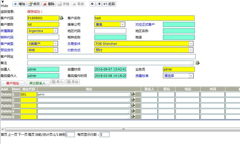The image size is (240, 144).
Task: Open lookup icon next to 客户代码 field
Action: pos(62,18)
